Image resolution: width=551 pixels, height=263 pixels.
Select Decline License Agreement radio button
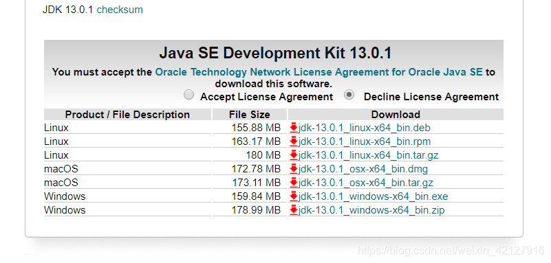(x=349, y=95)
